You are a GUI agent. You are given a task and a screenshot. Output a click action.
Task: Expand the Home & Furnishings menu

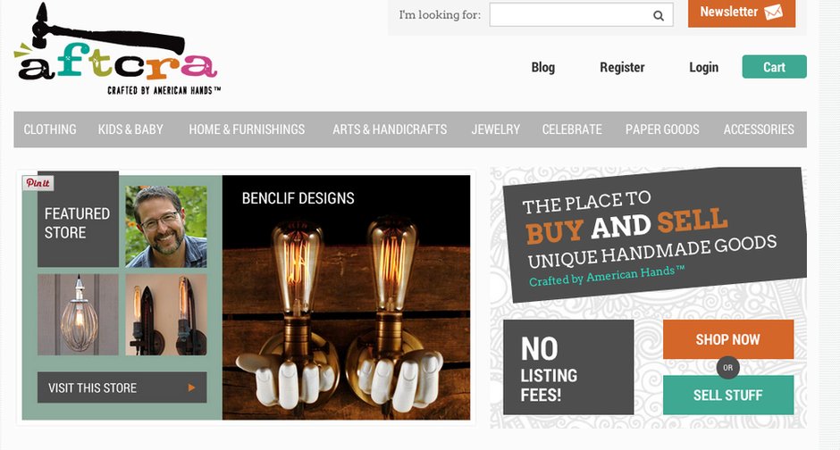[247, 129]
